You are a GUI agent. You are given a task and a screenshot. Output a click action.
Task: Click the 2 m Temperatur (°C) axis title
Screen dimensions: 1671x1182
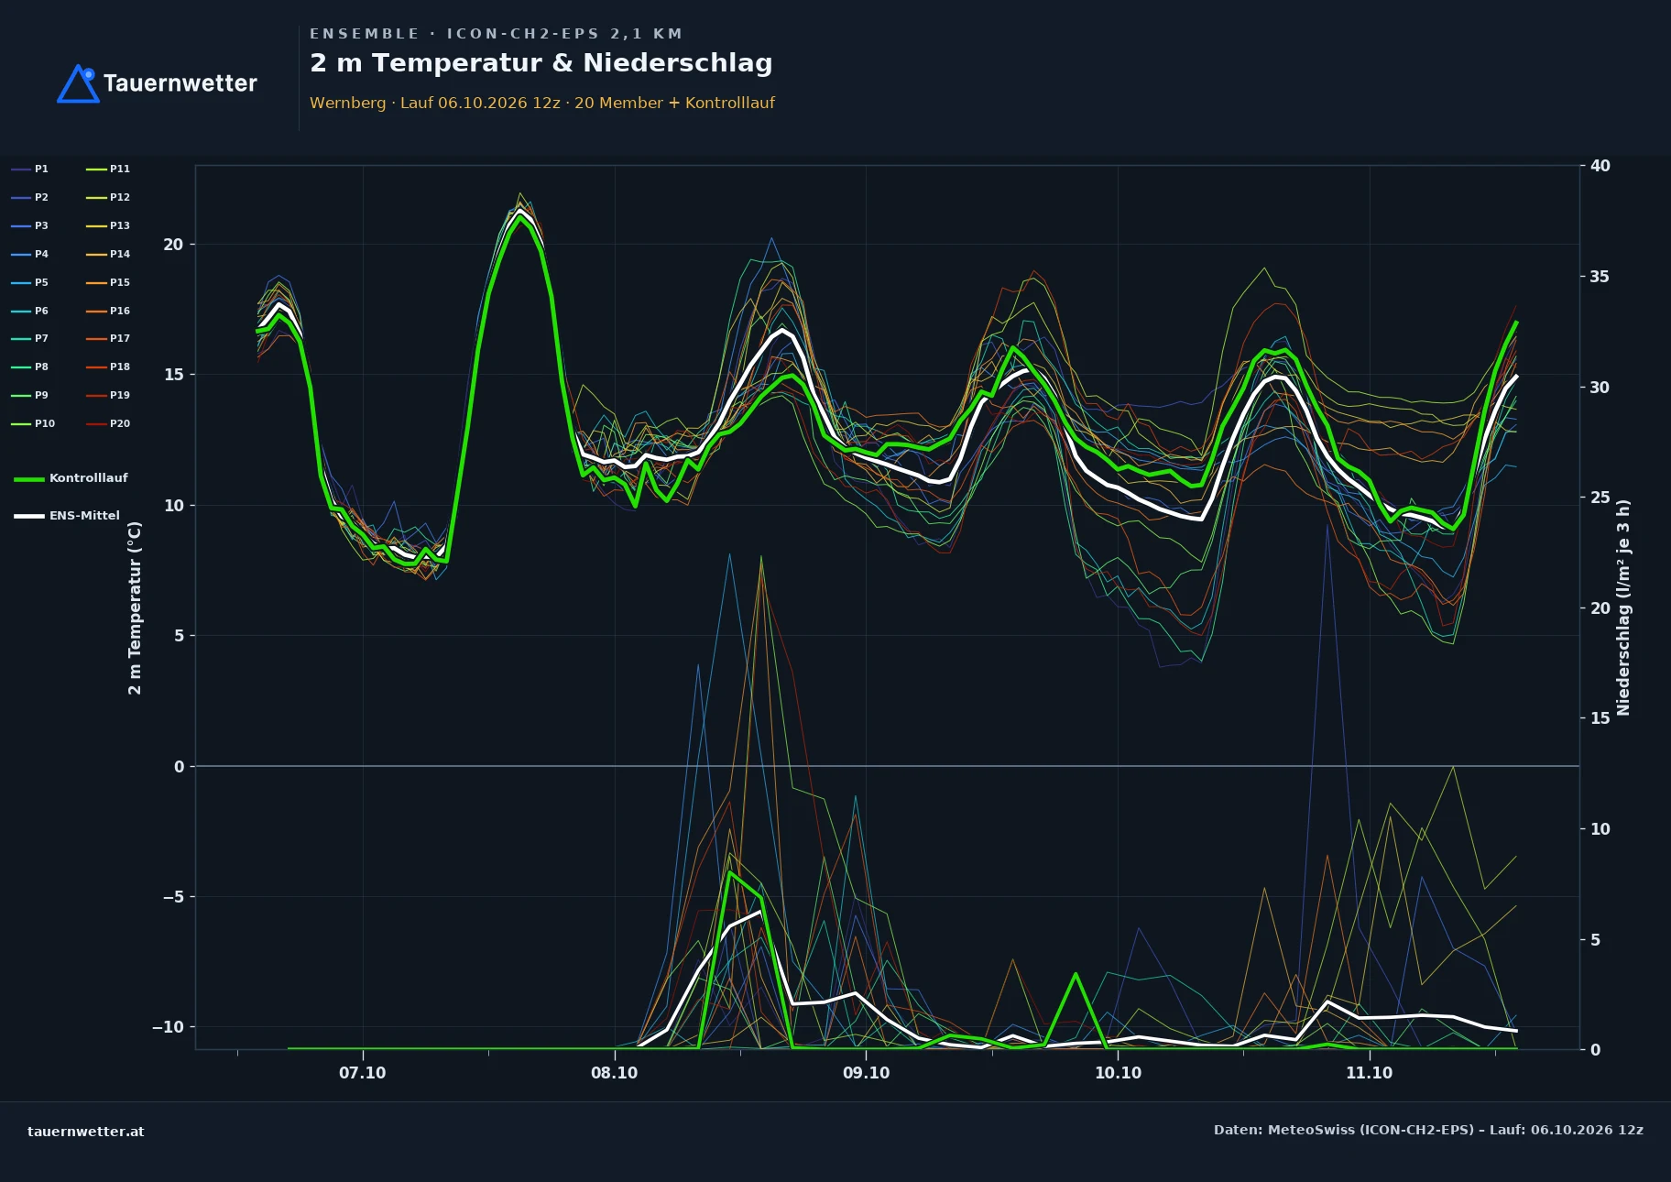[135, 607]
